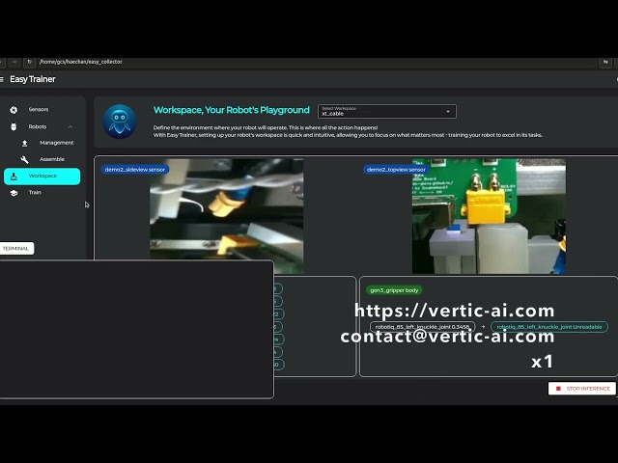The image size is (618, 463).
Task: Select left_knuckle_joint Unreadable chip
Action: [549, 327]
